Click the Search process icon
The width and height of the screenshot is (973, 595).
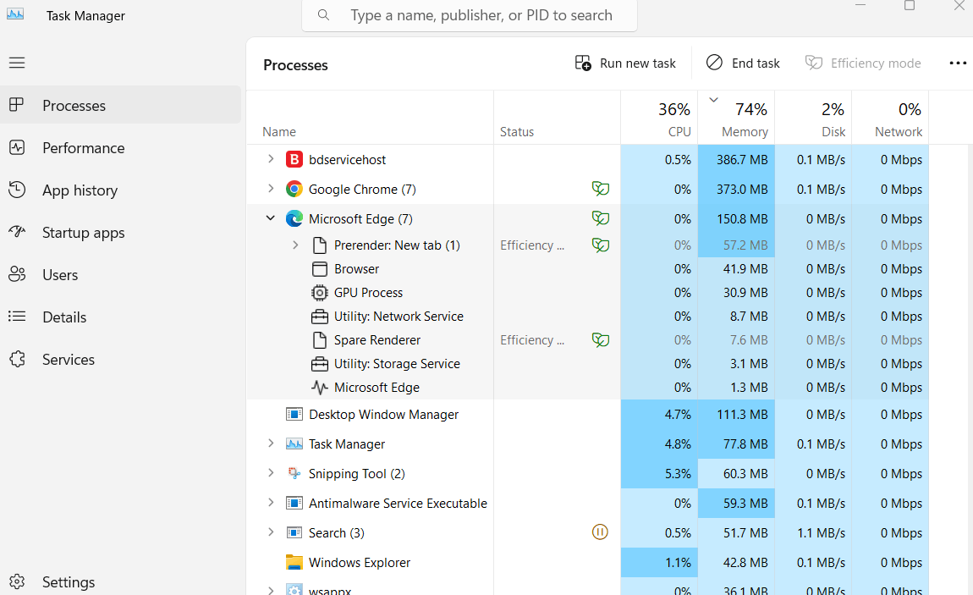pyautogui.click(x=294, y=532)
